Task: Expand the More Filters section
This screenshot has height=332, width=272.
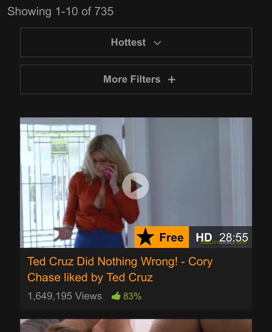Action: pyautogui.click(x=136, y=79)
